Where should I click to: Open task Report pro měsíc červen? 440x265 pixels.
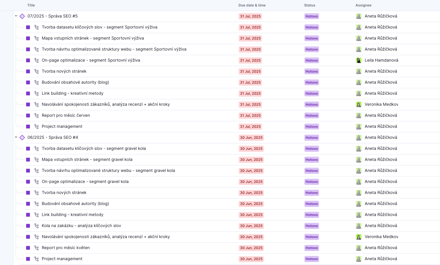point(66,115)
